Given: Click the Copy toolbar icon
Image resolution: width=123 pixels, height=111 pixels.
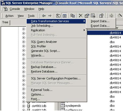Looking at the screenshot, I should pos(73,16).
